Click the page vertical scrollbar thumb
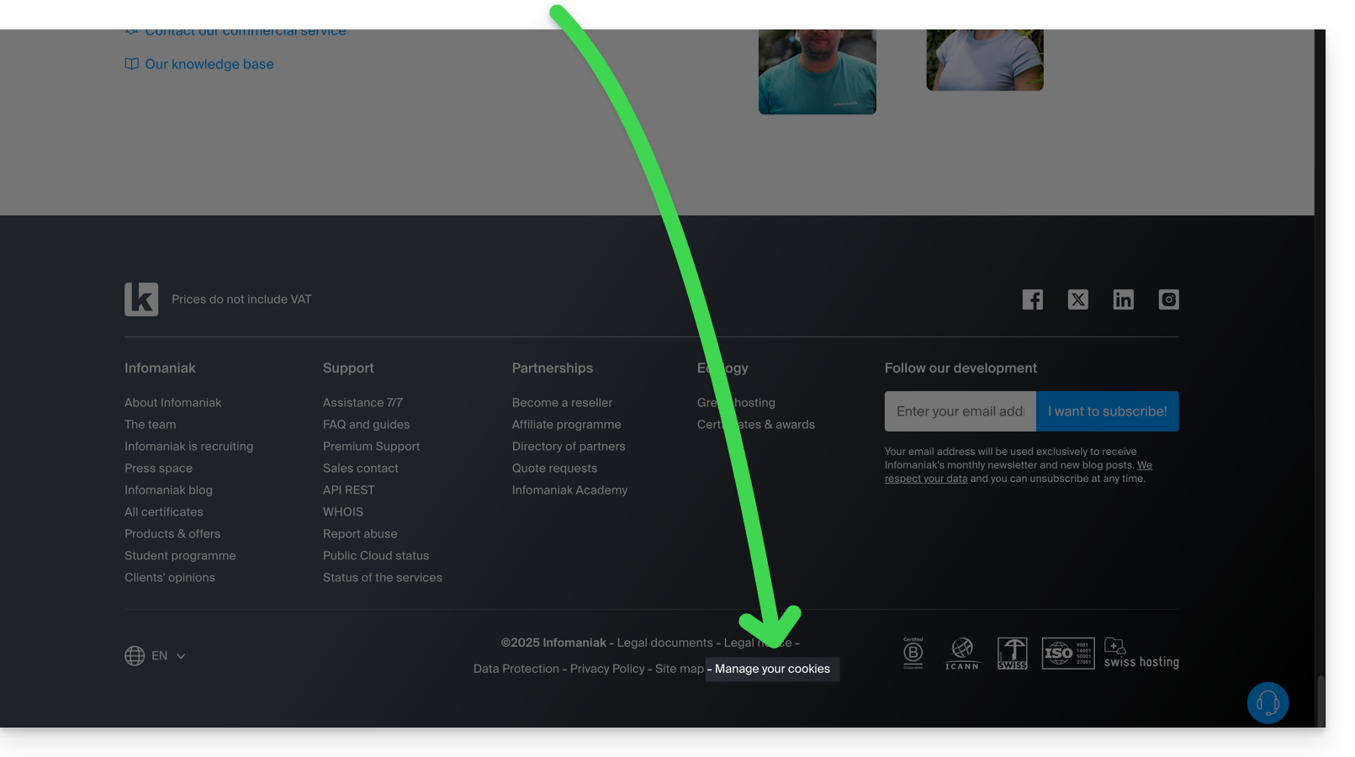The height and width of the screenshot is (757, 1355). 1321,700
